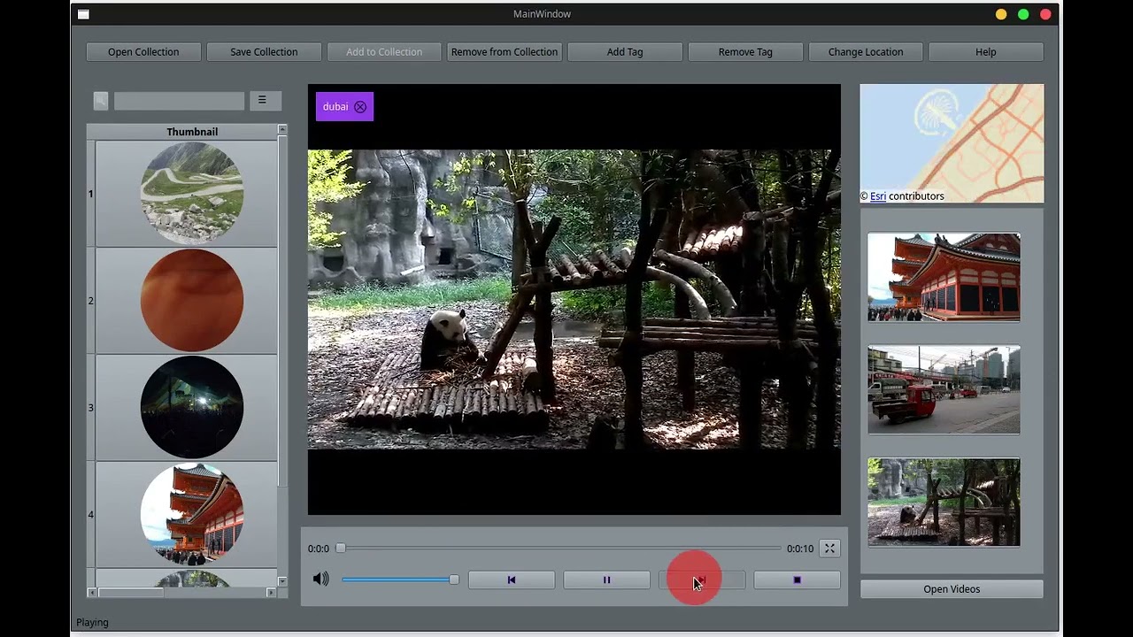The width and height of the screenshot is (1133, 637).
Task: Maximize the MainWindow with green button
Action: [x=1023, y=14]
